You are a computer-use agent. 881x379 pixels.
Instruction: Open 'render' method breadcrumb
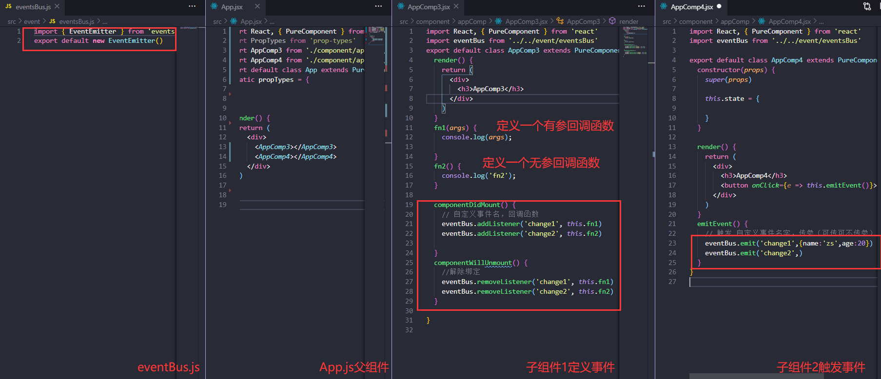[x=628, y=22]
